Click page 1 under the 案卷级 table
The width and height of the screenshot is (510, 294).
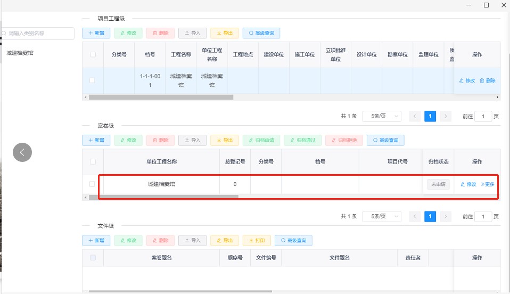click(x=430, y=216)
